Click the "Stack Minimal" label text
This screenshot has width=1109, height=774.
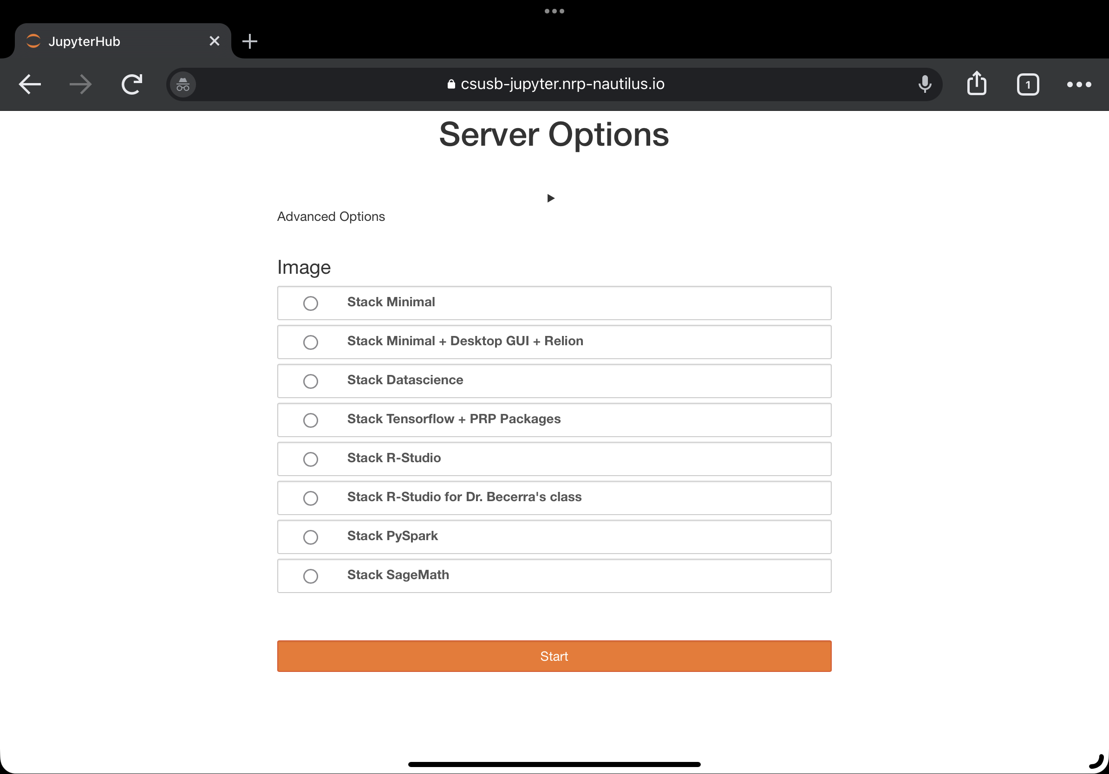click(391, 302)
